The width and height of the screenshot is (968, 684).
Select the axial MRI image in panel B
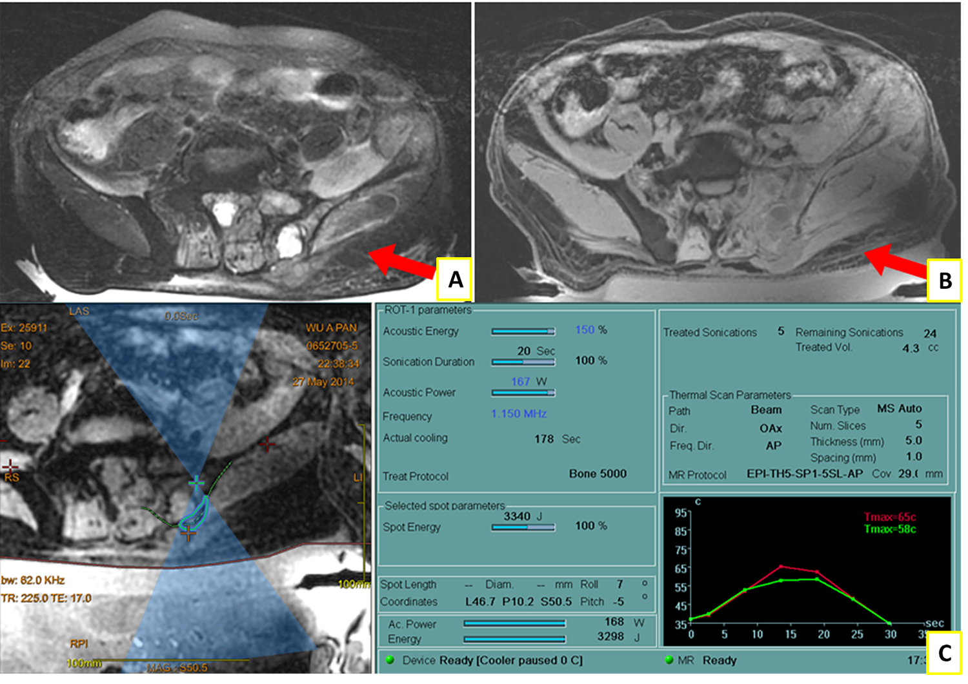click(x=718, y=151)
